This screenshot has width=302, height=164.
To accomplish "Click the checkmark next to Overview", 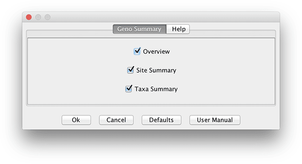I will 137,51.
